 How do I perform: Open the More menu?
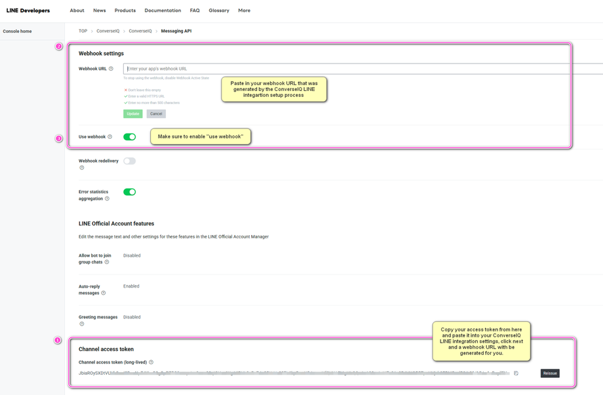(244, 10)
